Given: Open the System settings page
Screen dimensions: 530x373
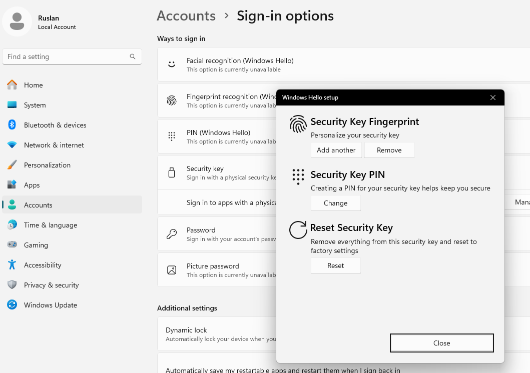Looking at the screenshot, I should (35, 105).
